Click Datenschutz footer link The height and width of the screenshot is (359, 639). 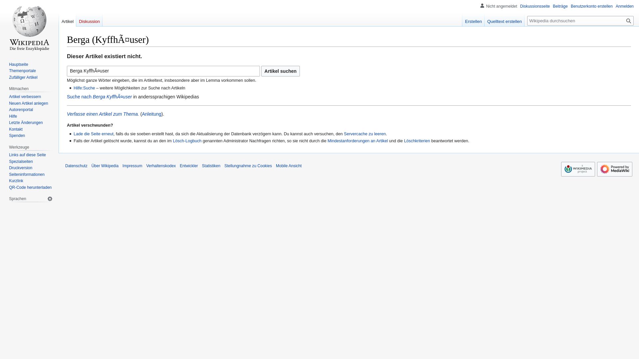(x=76, y=166)
